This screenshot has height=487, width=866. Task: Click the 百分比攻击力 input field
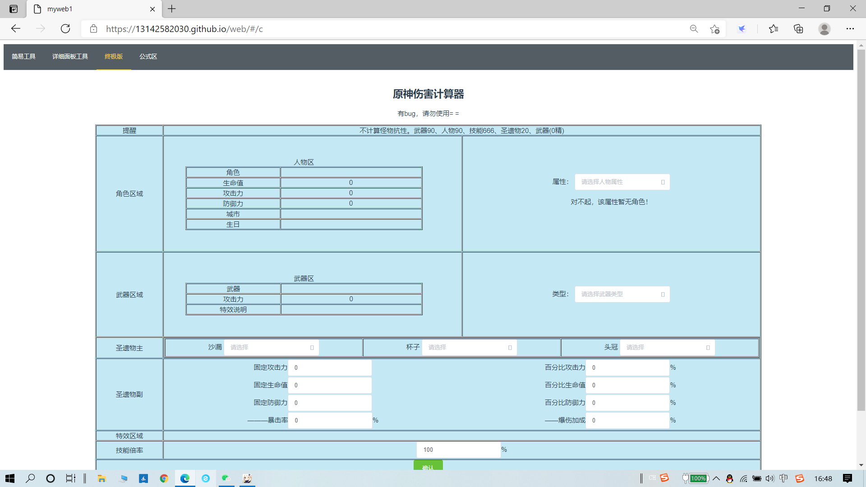coord(627,368)
